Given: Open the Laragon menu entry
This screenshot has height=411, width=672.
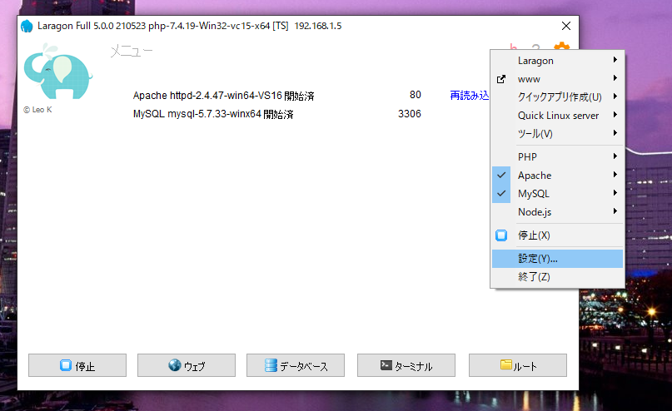Looking at the screenshot, I should coord(557,61).
